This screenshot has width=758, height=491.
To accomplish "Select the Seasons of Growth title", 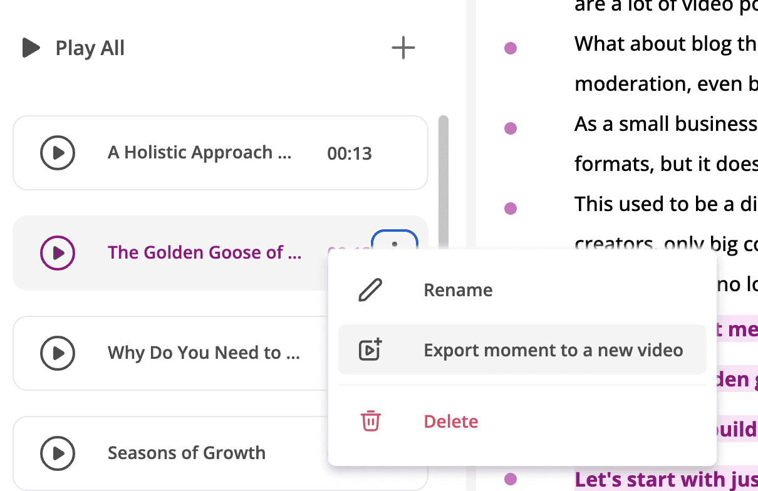I will [187, 453].
